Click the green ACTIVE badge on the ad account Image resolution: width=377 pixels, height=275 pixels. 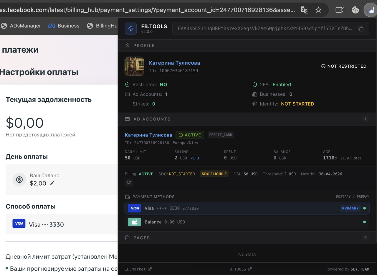point(190,135)
